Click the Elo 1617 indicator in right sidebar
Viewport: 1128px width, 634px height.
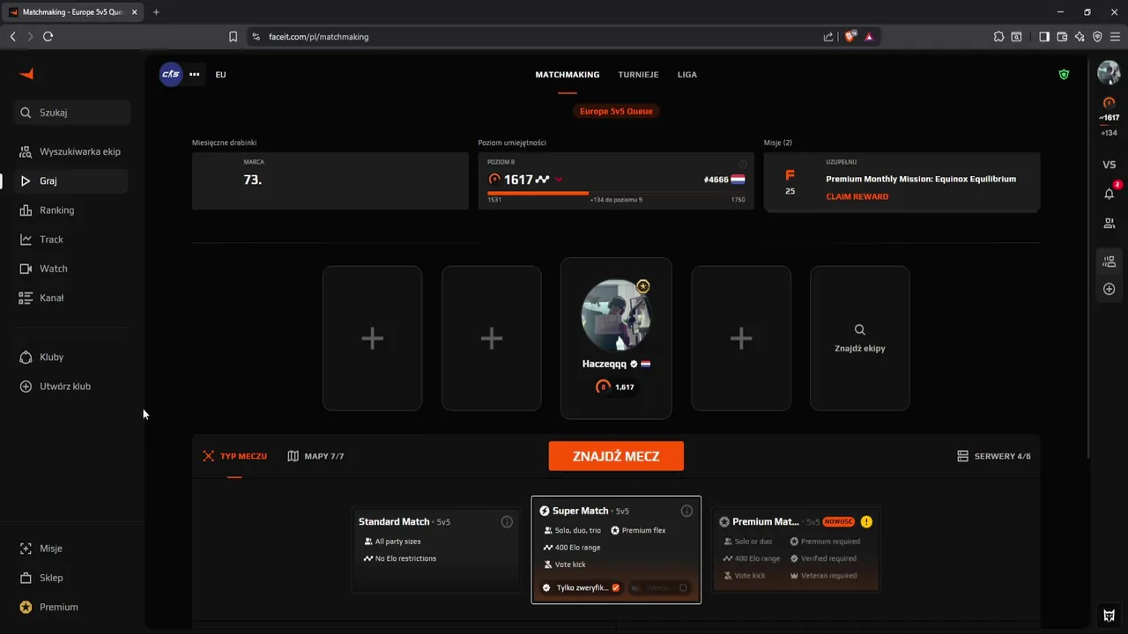(1109, 110)
